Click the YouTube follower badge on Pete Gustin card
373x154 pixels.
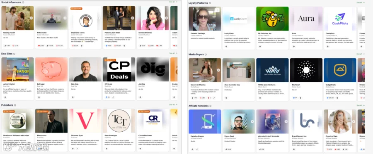click(41, 46)
